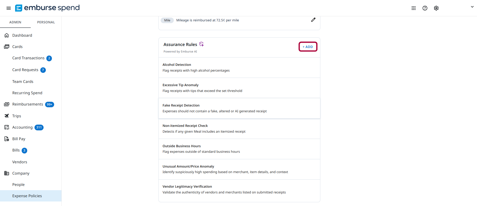Click the Dashboard home icon
The height and width of the screenshot is (206, 477).
[7, 35]
